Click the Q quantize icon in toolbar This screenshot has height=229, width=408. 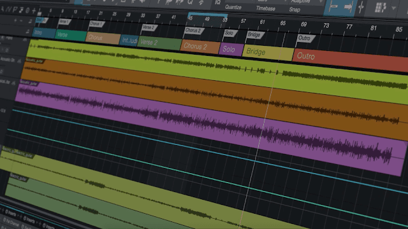tap(190, 2)
